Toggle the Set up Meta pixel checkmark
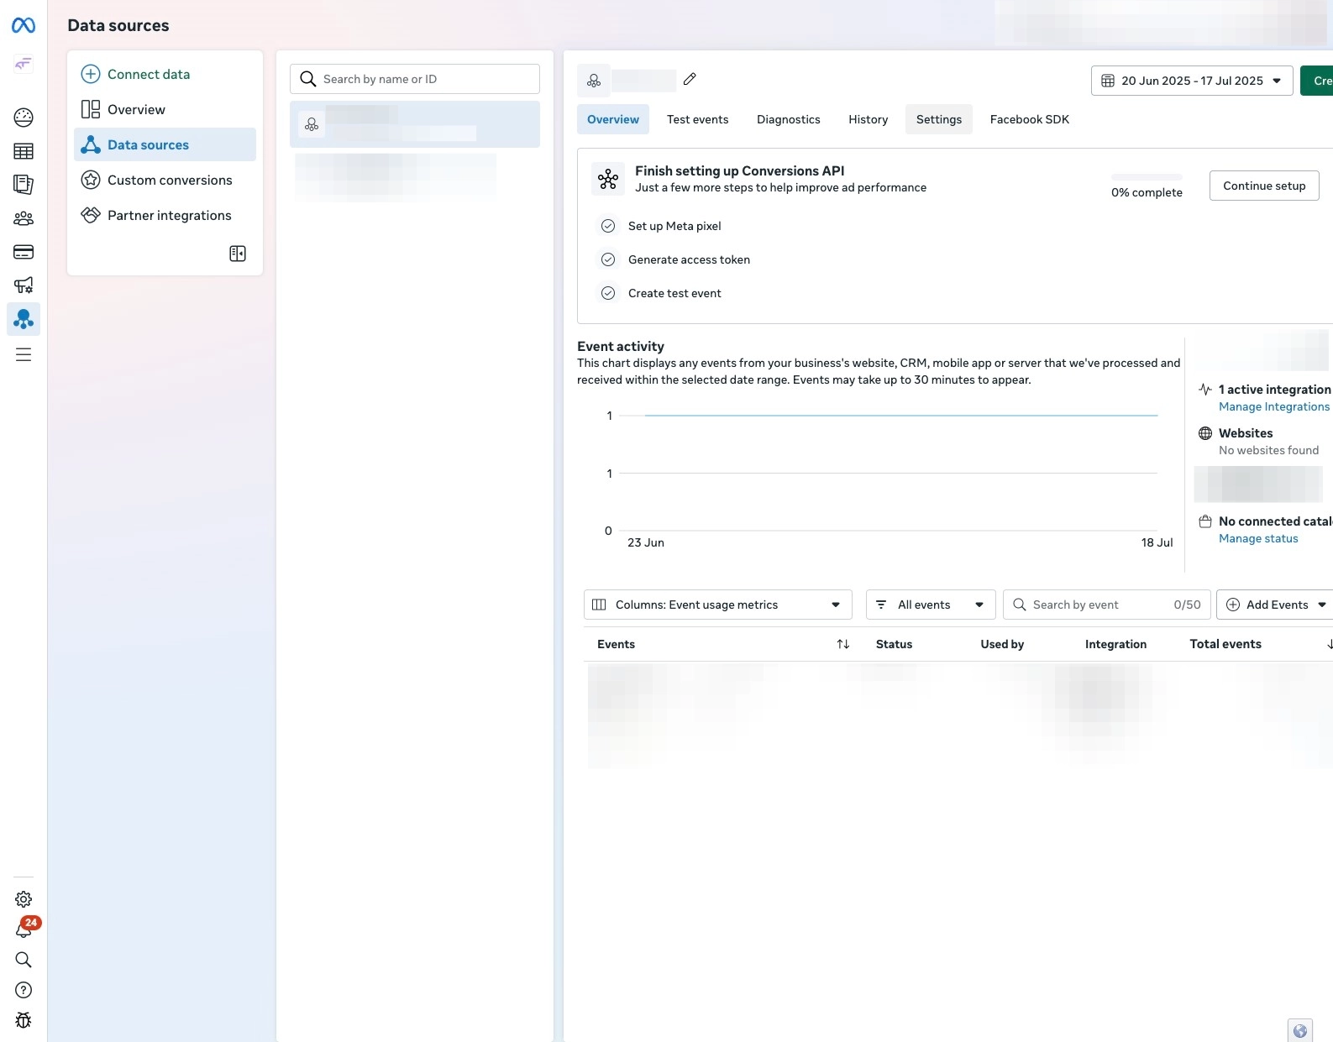 click(x=608, y=226)
